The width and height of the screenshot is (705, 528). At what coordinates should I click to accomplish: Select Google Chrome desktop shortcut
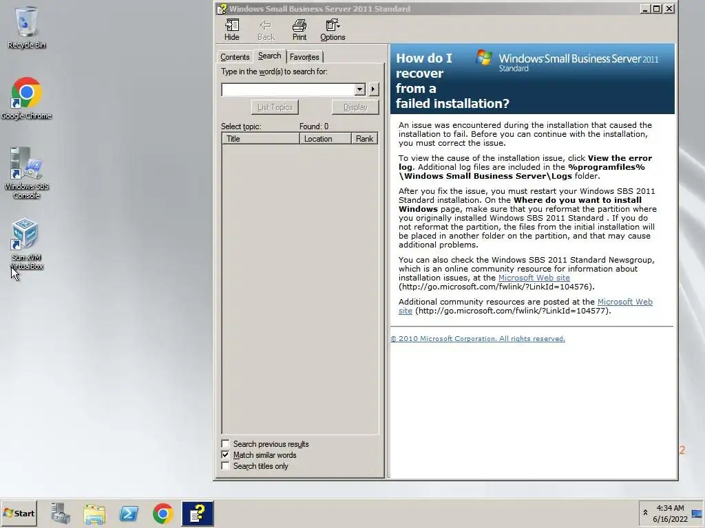coord(26,98)
